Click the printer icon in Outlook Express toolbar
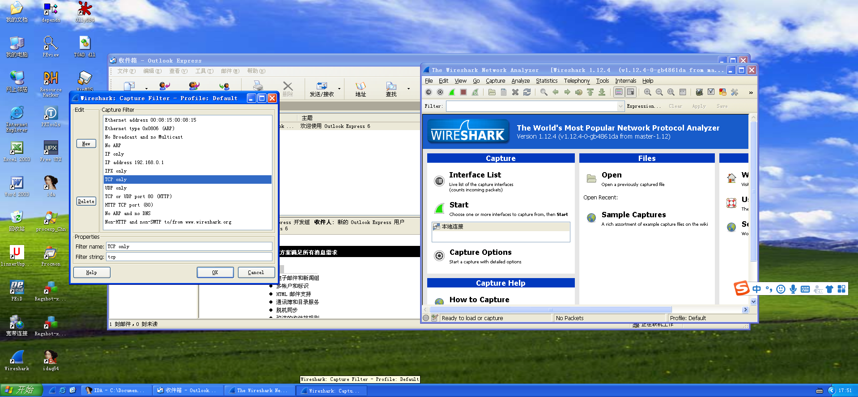 point(258,86)
